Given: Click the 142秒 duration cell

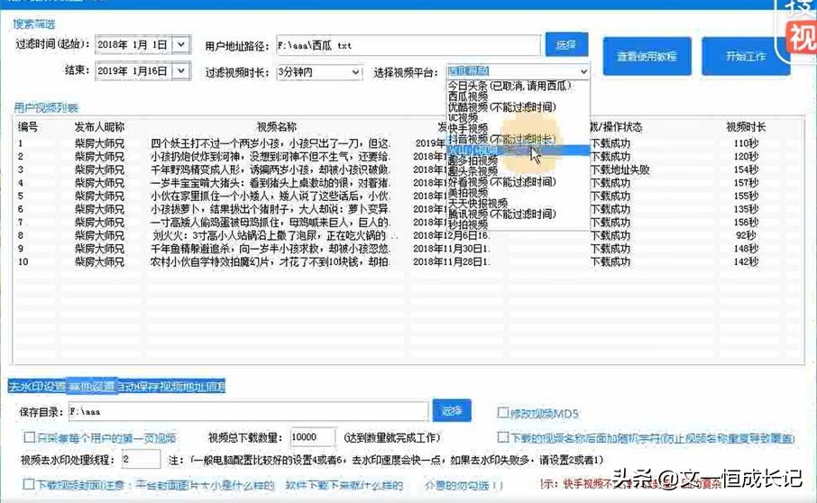Looking at the screenshot, I should 746,262.
